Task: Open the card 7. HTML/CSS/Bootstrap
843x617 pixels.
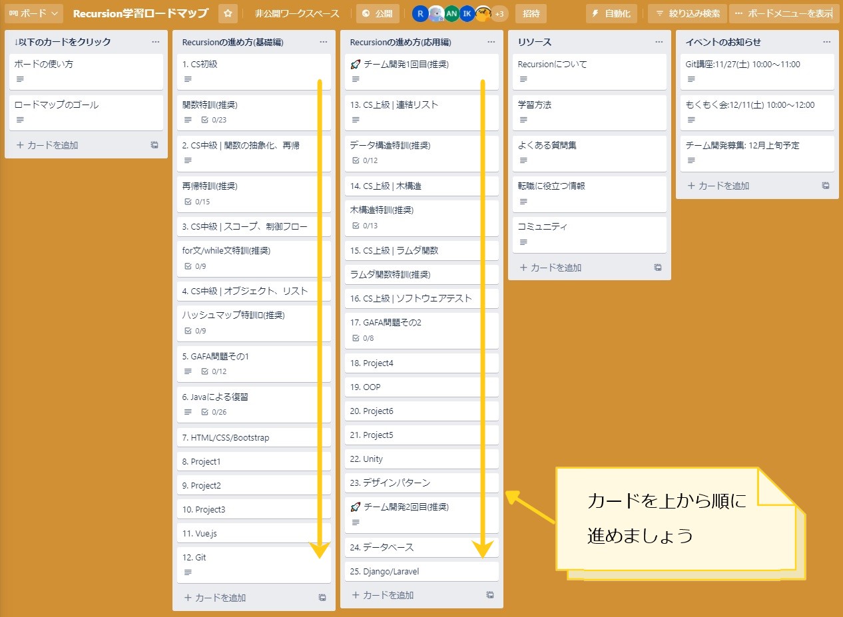Action: pyautogui.click(x=254, y=437)
